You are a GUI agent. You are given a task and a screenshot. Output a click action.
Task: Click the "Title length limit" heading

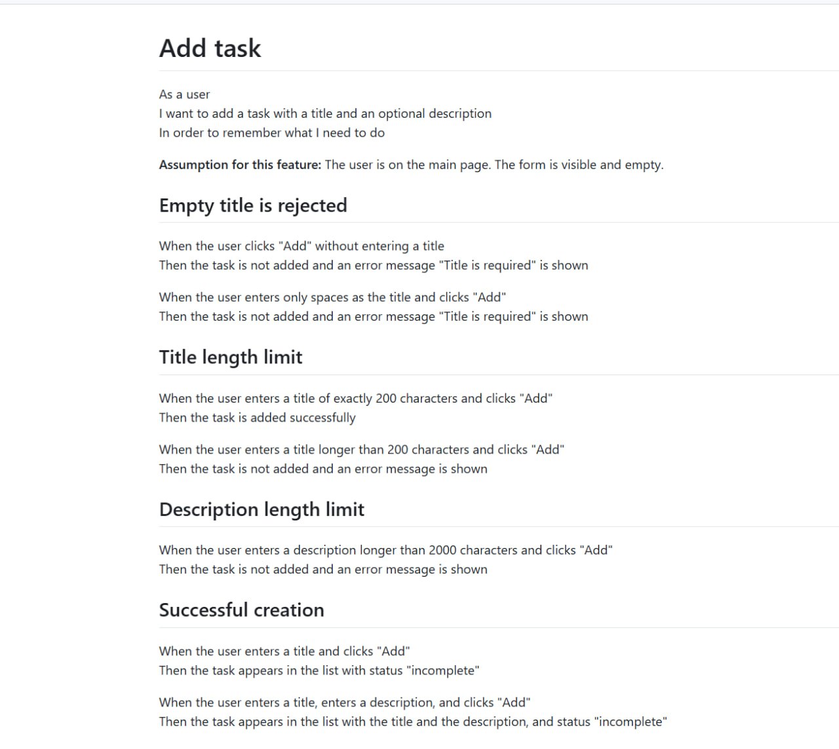click(x=231, y=357)
